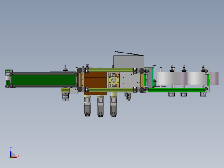Click the Z axis label on triad
The height and width of the screenshot is (168, 224).
pyautogui.click(x=11, y=149)
